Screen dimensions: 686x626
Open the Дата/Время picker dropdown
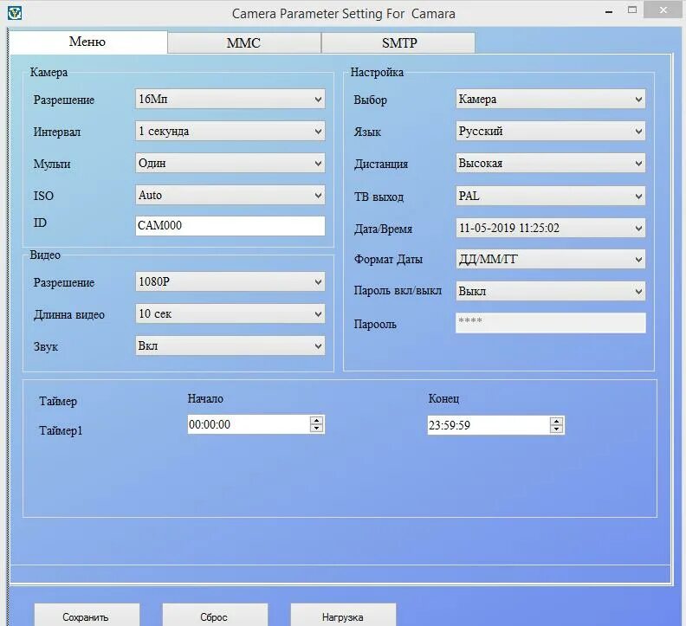coord(550,228)
